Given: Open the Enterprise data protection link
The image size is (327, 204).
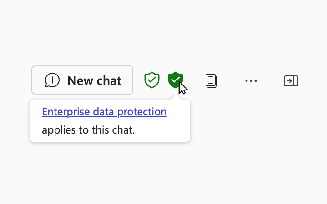Looking at the screenshot, I should click(x=104, y=112).
